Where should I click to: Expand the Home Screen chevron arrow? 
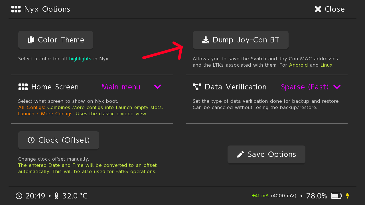point(158,87)
